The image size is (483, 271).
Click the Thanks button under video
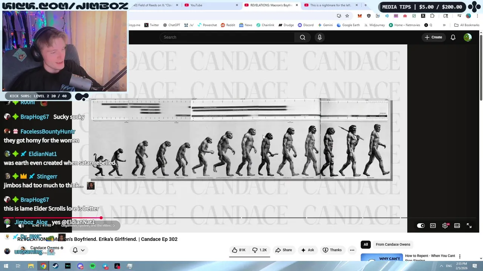[x=332, y=250]
